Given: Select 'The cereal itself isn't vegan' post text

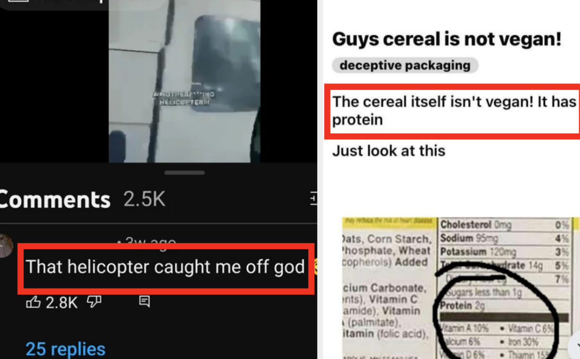Looking at the screenshot, I should click(x=454, y=110).
